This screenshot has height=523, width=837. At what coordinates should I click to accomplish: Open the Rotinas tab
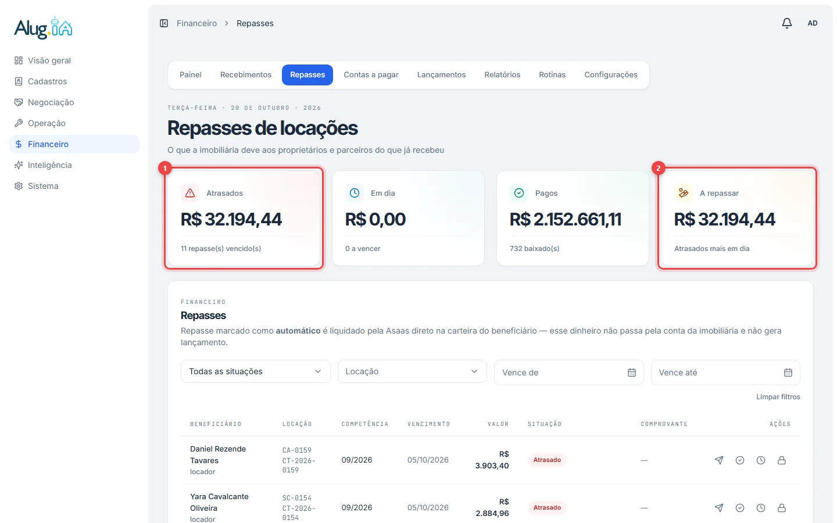[552, 75]
